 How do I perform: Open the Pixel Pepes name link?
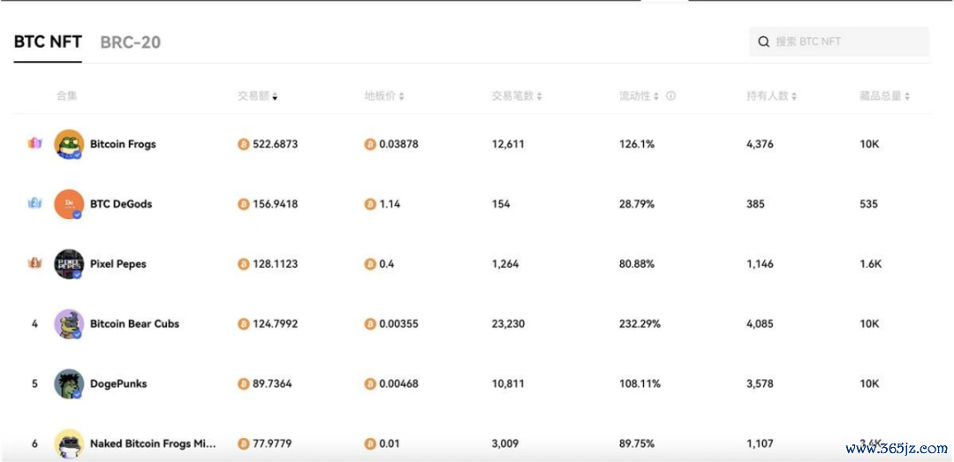(x=118, y=264)
